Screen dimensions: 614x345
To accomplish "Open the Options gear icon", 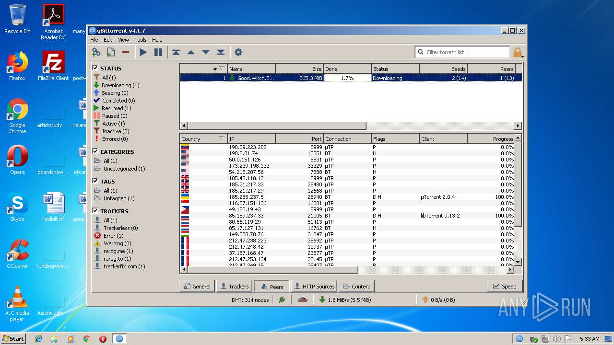I will click(x=238, y=52).
